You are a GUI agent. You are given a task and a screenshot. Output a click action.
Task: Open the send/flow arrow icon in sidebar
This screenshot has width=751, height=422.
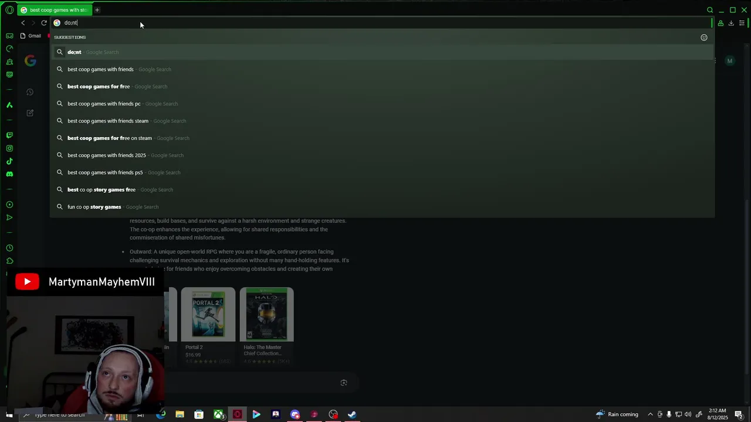tap(9, 217)
